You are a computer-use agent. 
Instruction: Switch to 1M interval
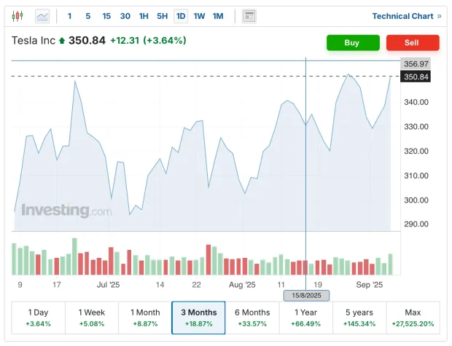(218, 16)
